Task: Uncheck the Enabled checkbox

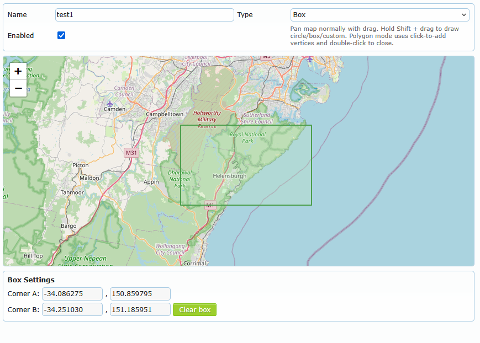Action: pyautogui.click(x=61, y=35)
